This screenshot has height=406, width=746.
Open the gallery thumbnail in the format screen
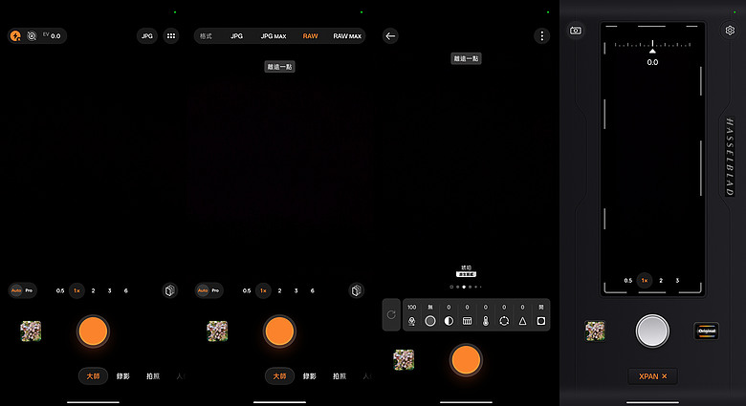point(217,331)
